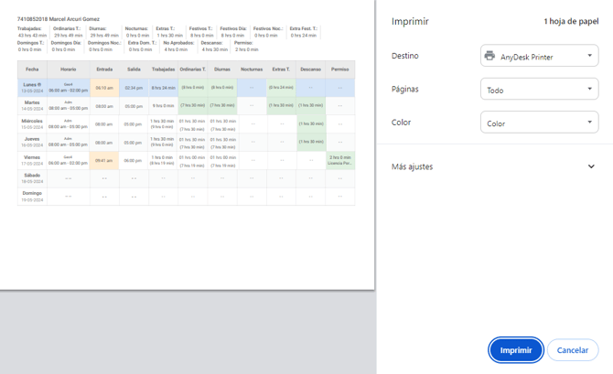This screenshot has height=374, width=613.
Task: Click the Viernes permiso cell showing 2 hrs
Action: point(339,160)
